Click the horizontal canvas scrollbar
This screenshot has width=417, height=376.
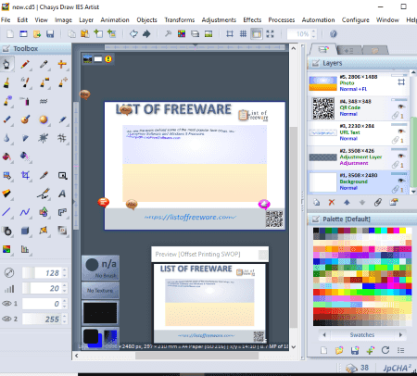tap(196, 356)
